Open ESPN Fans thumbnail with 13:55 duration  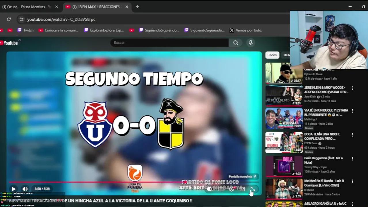point(284,143)
